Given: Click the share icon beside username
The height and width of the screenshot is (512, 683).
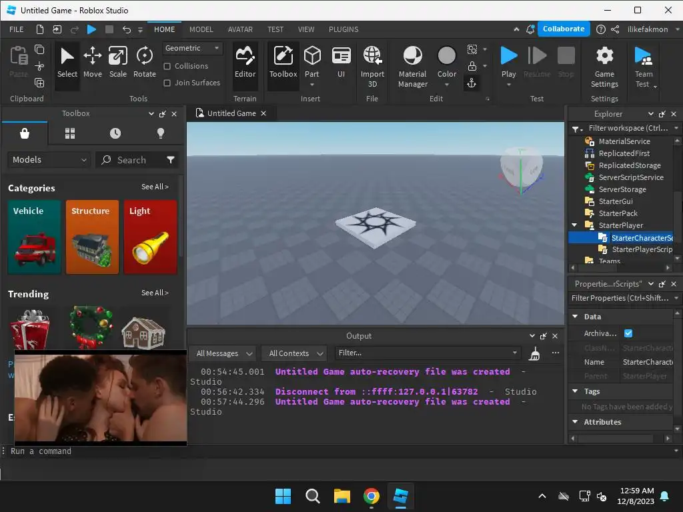Looking at the screenshot, I should [x=614, y=29].
